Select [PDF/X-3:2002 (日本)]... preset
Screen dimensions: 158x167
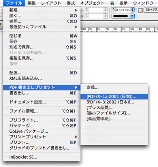coord(114,102)
